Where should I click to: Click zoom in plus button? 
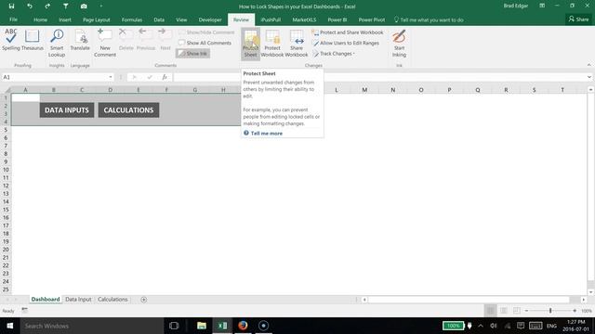coord(575,311)
